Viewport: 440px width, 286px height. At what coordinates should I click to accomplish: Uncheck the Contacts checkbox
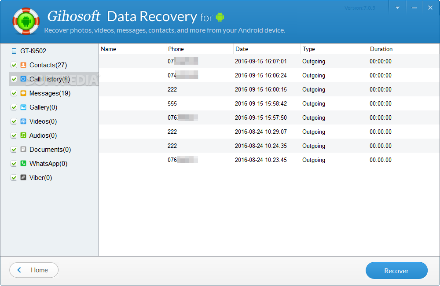click(x=14, y=65)
